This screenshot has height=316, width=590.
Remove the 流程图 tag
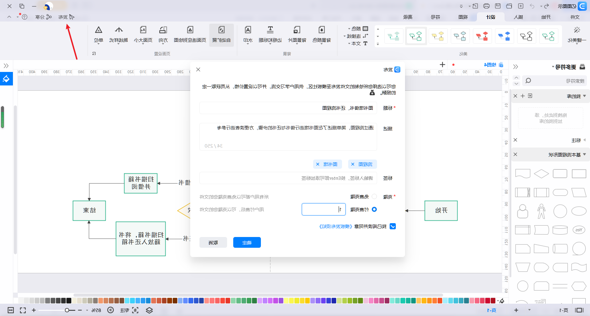click(353, 164)
